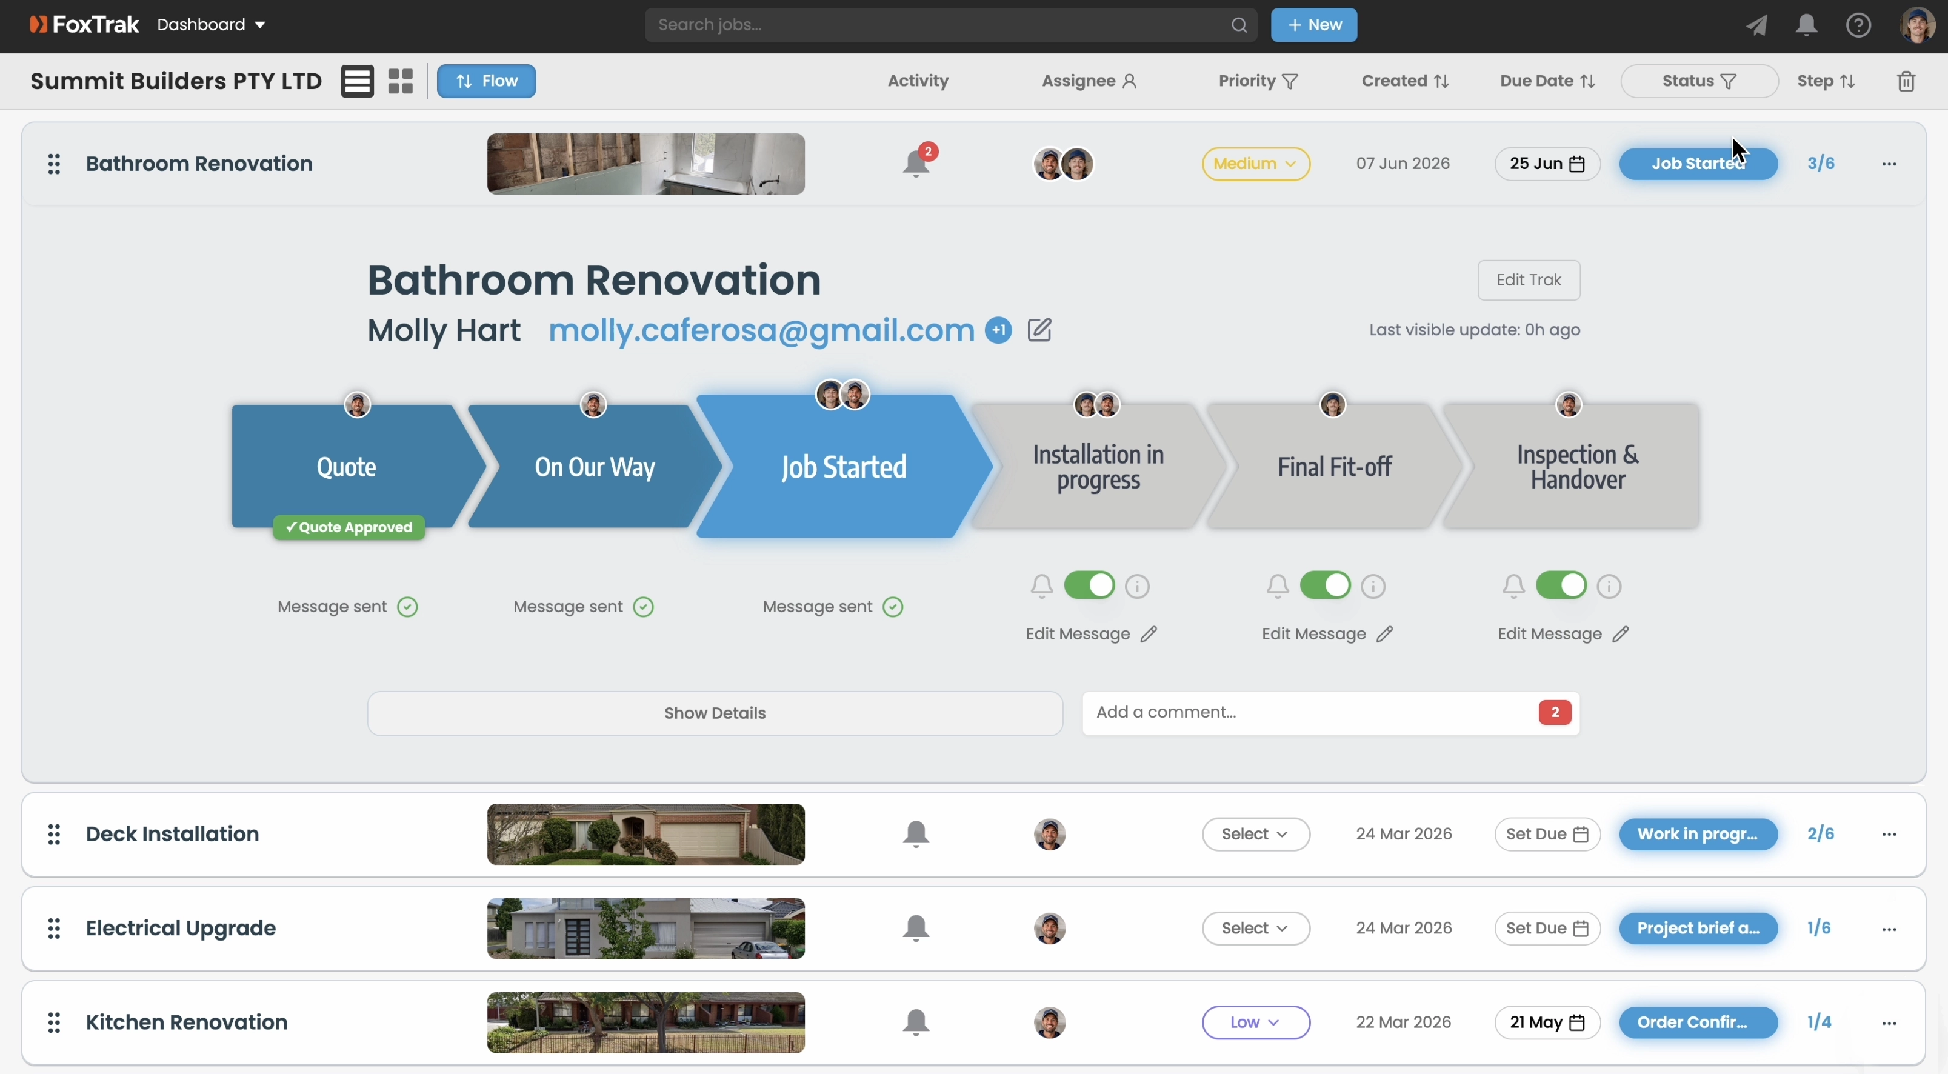This screenshot has height=1074, width=1948.
Task: Set Due date for Electrical Upgrade
Action: [x=1546, y=928]
